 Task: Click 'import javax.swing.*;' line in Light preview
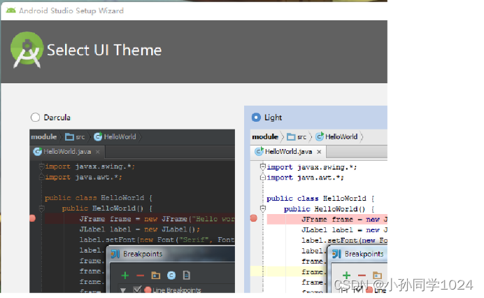312,167
